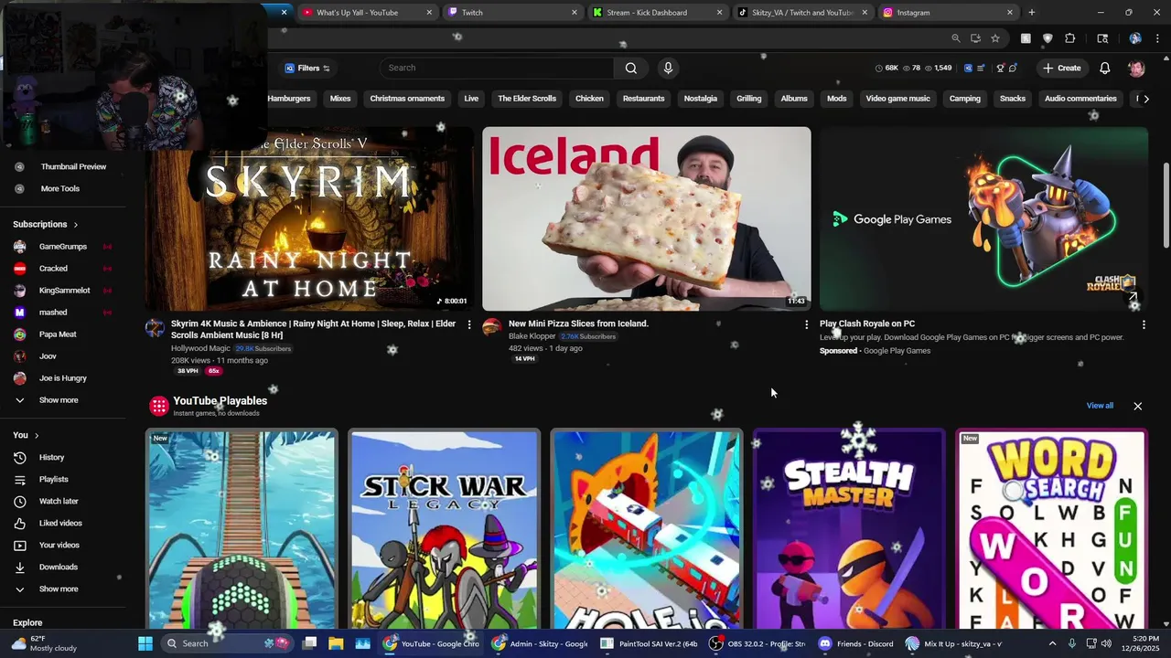Open File Explorer from the taskbar
This screenshot has height=658, width=1171.
(336, 643)
